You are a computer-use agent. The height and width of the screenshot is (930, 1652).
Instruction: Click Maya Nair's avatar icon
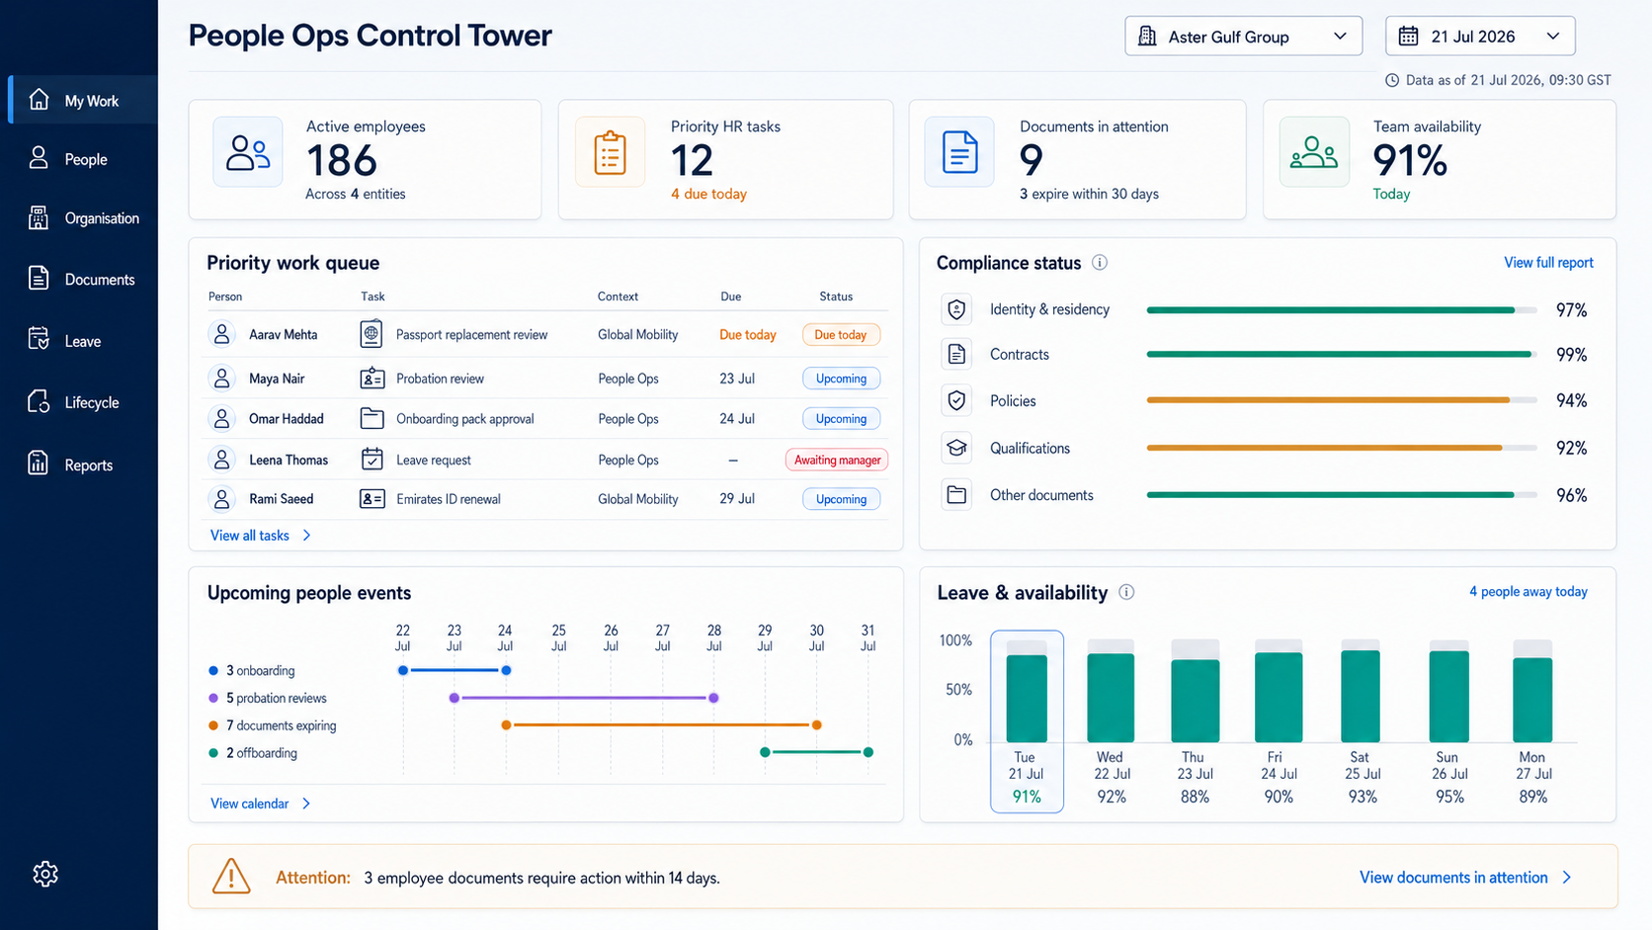click(x=222, y=379)
